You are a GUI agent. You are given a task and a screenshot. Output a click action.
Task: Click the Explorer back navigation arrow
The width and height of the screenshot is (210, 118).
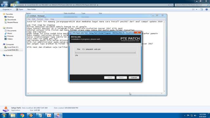(2, 5)
